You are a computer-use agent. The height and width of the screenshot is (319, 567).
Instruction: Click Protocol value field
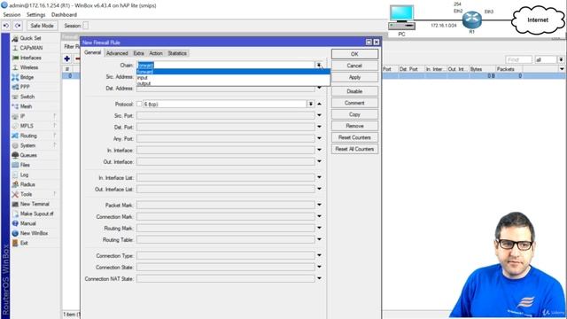click(x=225, y=105)
